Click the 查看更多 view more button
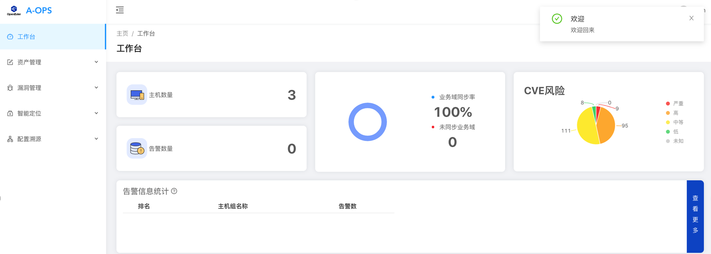Screen dimensions: 711x254 pos(695,214)
